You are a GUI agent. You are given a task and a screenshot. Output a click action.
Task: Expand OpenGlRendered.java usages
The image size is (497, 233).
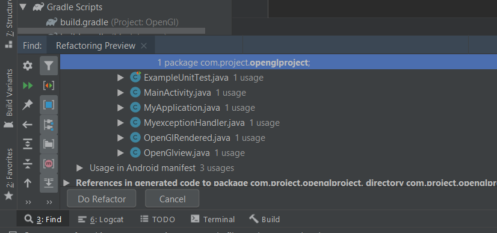pyautogui.click(x=120, y=138)
